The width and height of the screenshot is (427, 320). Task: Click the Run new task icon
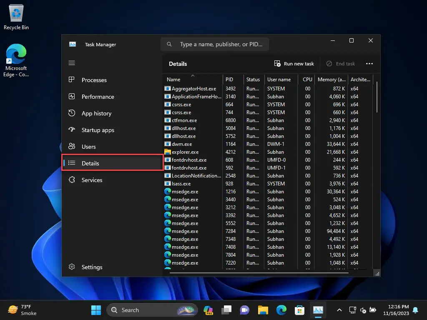[x=277, y=64]
